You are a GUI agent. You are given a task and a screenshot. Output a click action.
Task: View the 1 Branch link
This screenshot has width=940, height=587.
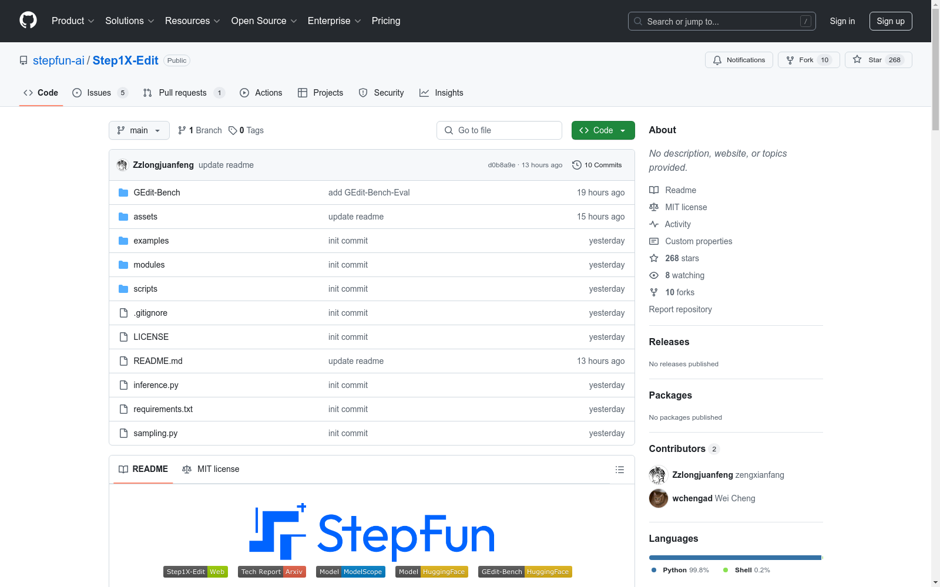click(x=200, y=130)
